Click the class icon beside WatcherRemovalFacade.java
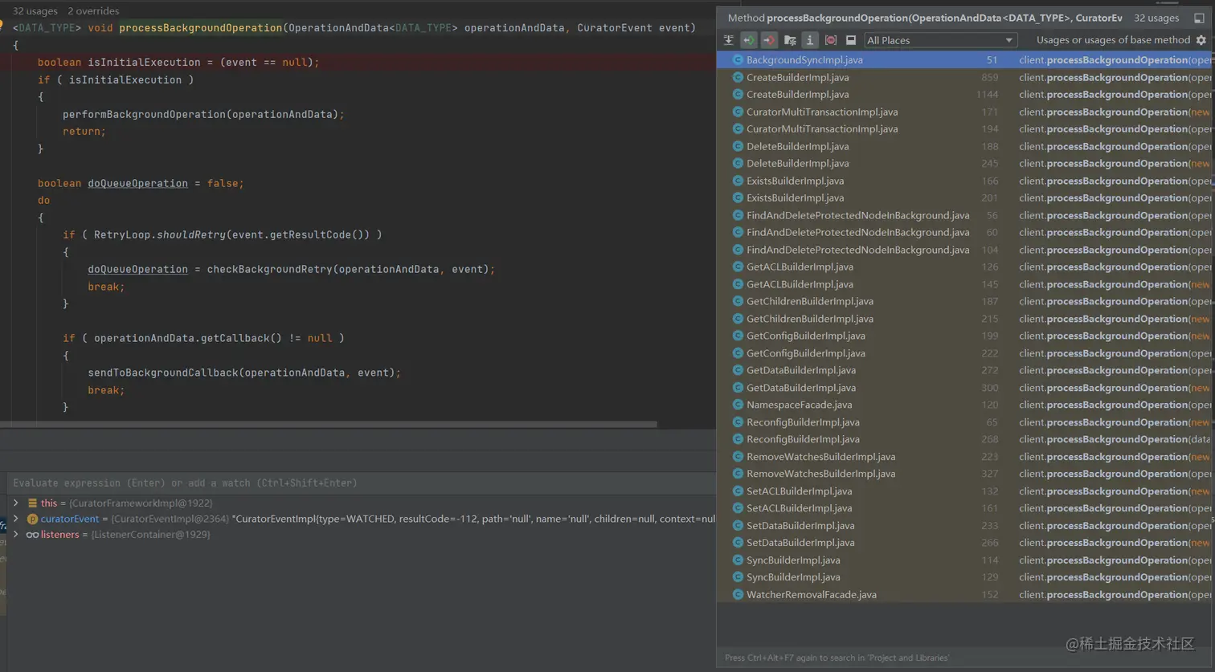The width and height of the screenshot is (1215, 672). coord(738,596)
